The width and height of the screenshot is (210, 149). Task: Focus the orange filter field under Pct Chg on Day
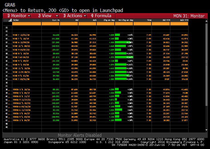pos(124,24)
